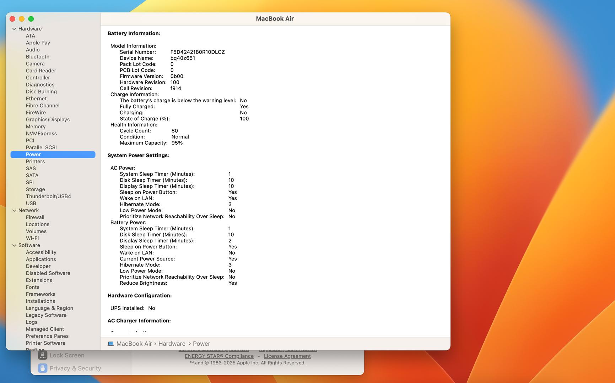This screenshot has width=615, height=383.
Task: Select Thunderbolt/USB4 in the sidebar
Action: (48, 196)
